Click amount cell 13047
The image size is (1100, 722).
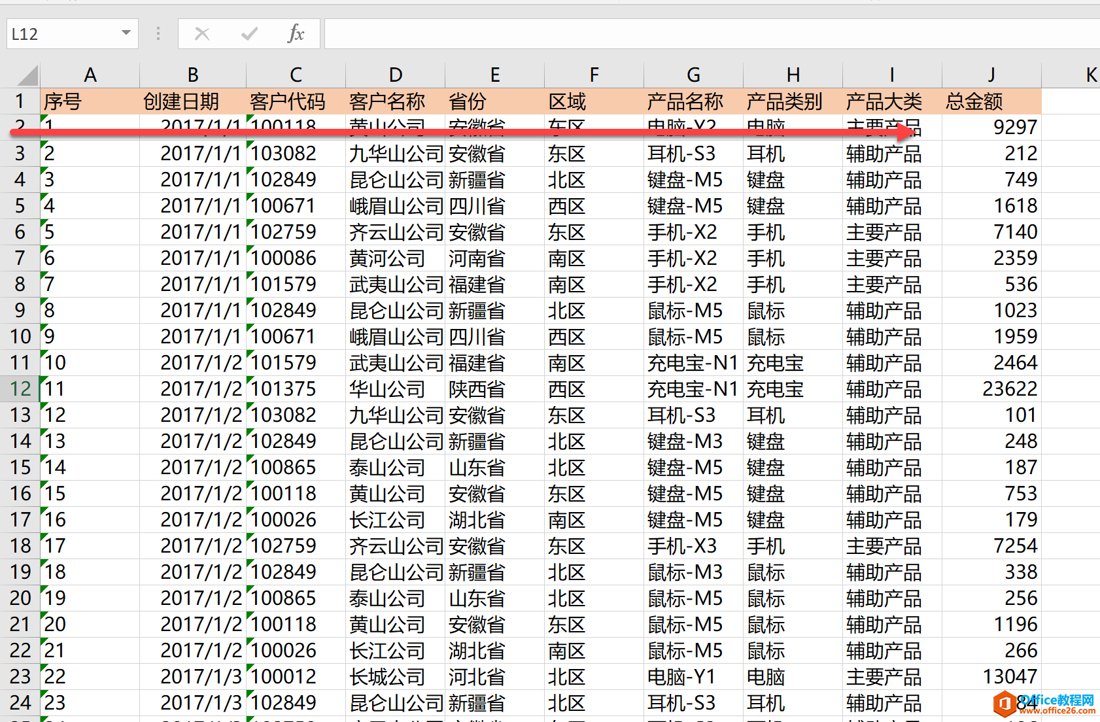(x=992, y=677)
